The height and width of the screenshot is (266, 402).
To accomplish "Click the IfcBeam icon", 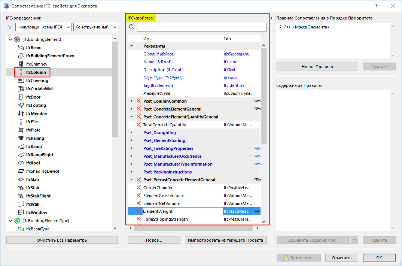I will (x=21, y=48).
